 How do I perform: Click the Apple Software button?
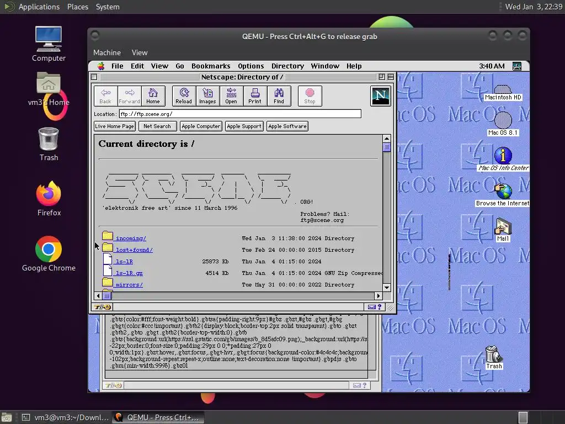[x=287, y=126]
